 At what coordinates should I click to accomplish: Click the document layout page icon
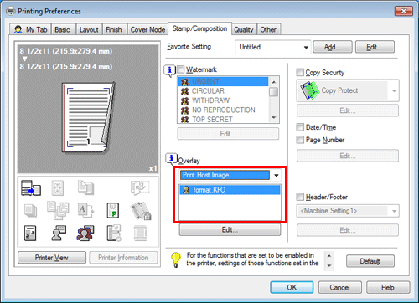point(30,234)
